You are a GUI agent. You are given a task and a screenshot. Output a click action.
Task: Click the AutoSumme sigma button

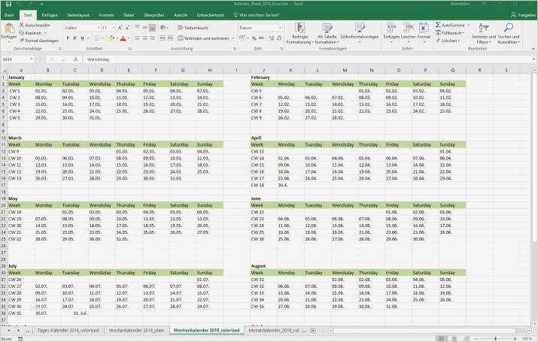(450, 25)
